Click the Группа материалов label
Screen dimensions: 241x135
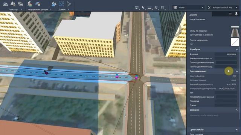pyautogui.click(x=198, y=40)
